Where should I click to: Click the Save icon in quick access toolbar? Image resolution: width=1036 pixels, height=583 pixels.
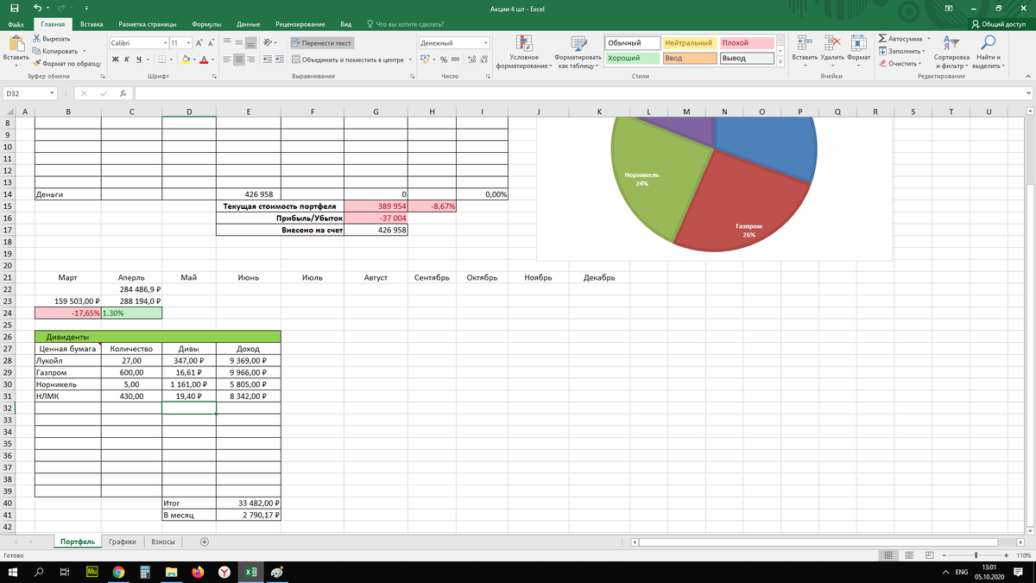coord(15,8)
